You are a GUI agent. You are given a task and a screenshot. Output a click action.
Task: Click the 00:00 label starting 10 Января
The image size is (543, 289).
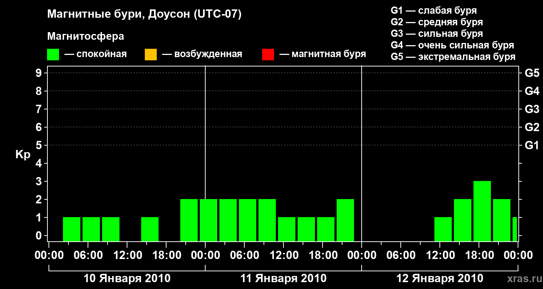click(x=49, y=255)
